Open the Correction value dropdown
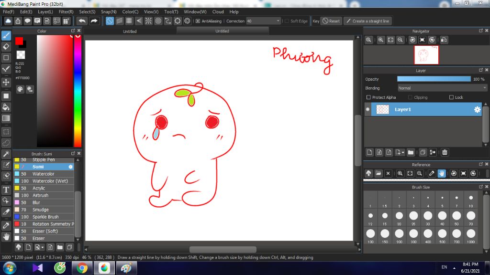Screen dimensions: 490x275 (x=278, y=21)
